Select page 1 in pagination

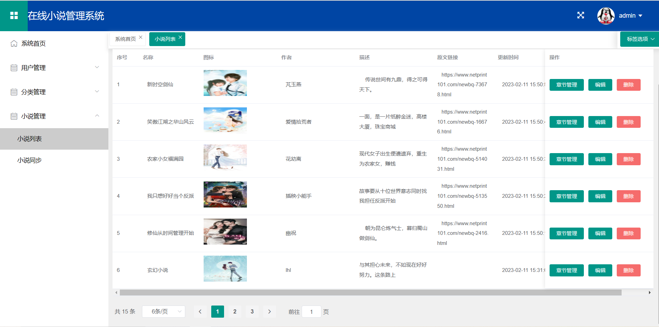(217, 311)
